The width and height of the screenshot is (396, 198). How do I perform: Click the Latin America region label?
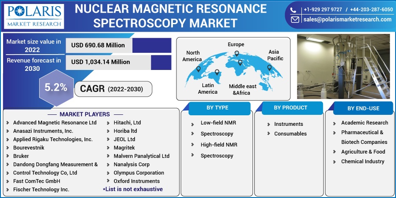(x=208, y=88)
